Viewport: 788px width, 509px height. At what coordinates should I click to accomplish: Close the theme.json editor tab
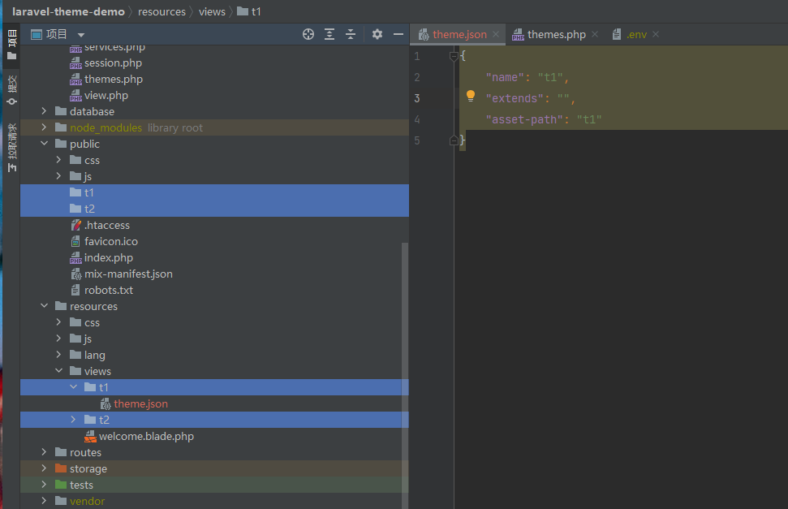pos(496,34)
